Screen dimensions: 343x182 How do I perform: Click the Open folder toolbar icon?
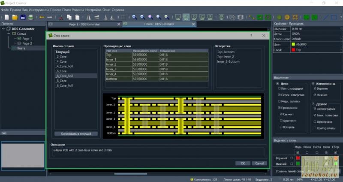[15, 17]
